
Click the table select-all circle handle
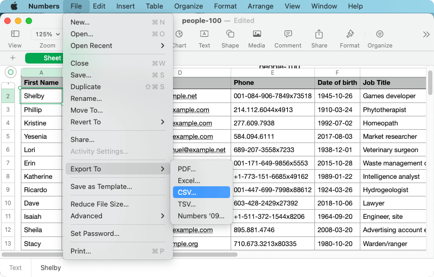point(10,72)
